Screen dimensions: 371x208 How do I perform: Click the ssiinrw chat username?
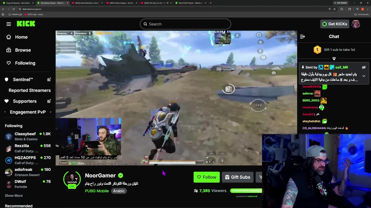point(308,94)
